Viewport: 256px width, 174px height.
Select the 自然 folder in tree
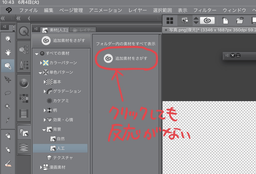click(61, 139)
